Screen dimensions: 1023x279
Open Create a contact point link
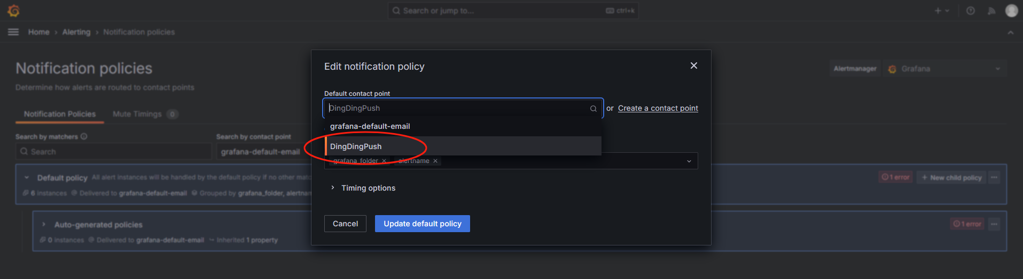click(658, 108)
